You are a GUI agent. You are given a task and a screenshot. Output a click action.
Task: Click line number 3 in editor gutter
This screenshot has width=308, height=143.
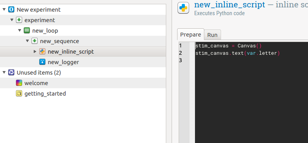tap(181, 60)
